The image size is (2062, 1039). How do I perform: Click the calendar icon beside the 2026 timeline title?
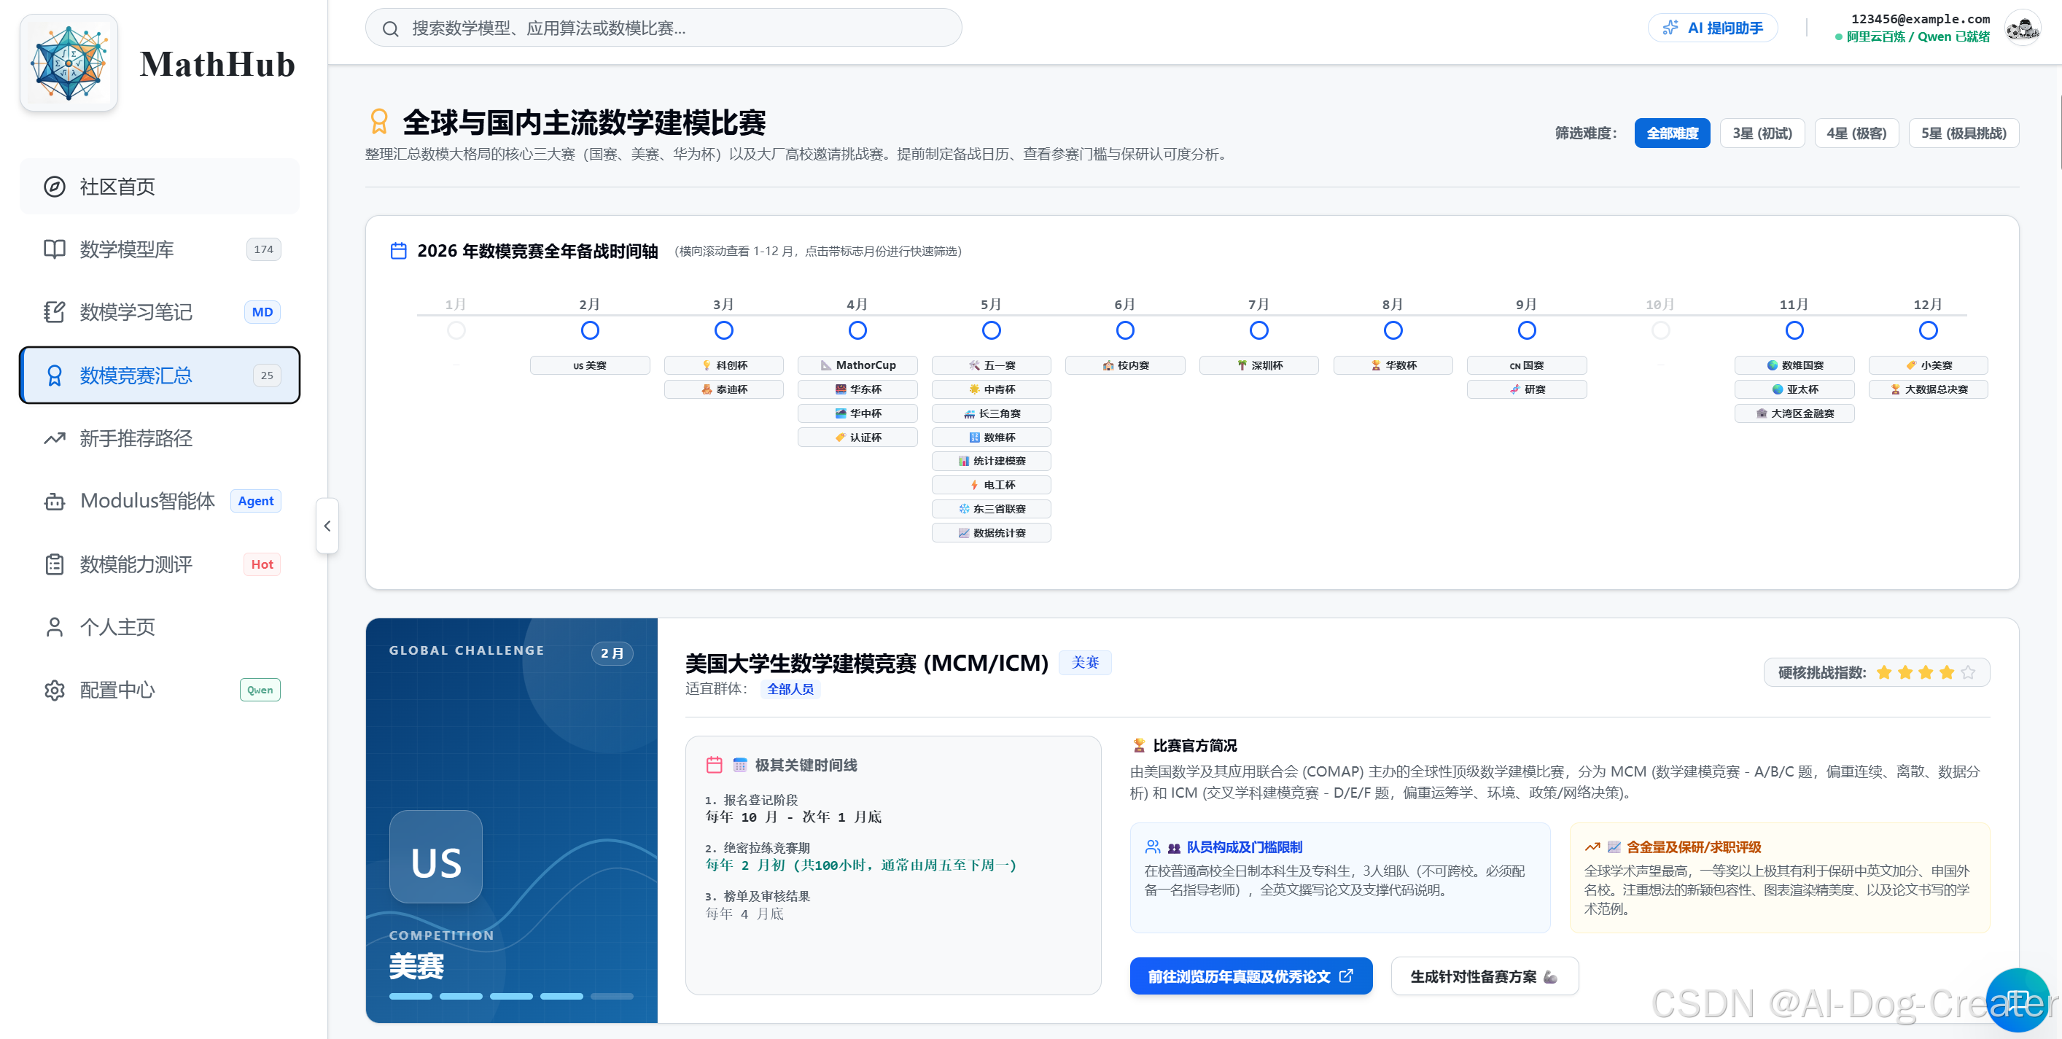click(x=399, y=251)
